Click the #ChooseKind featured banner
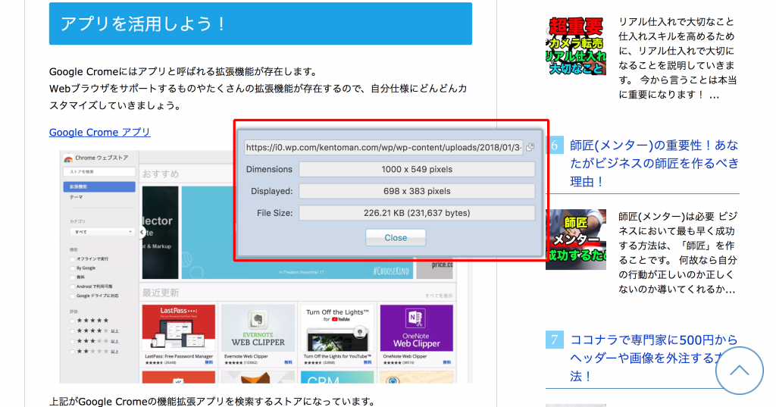 (297, 267)
